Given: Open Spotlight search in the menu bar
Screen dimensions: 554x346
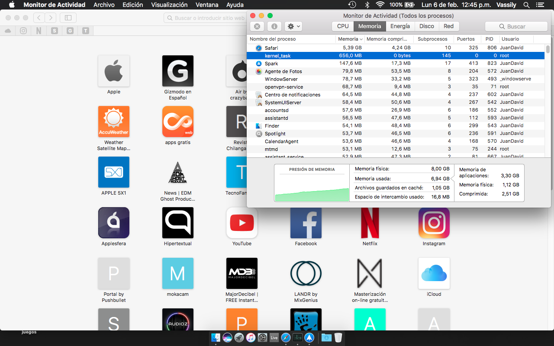Looking at the screenshot, I should coord(526,5).
